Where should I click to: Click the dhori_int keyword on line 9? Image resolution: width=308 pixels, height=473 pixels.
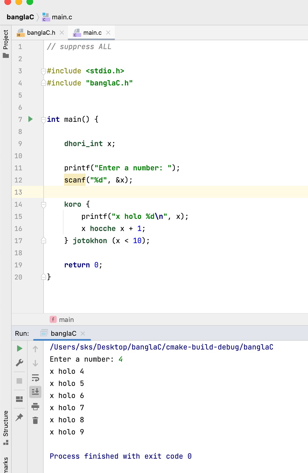click(x=83, y=144)
